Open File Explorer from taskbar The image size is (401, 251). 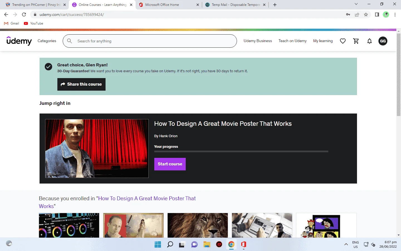coord(207,245)
